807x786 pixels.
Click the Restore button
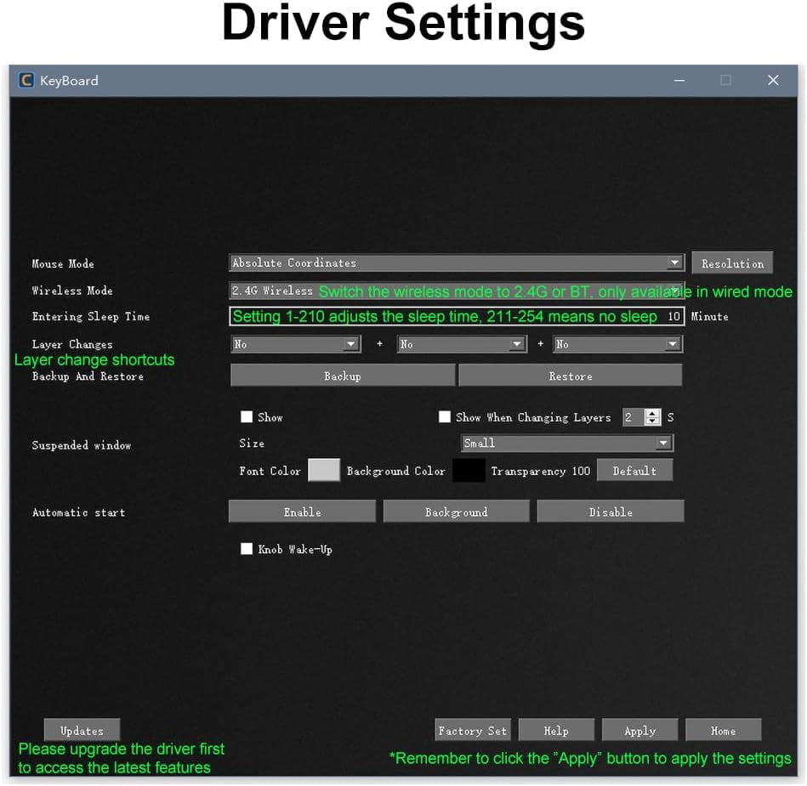tap(571, 376)
